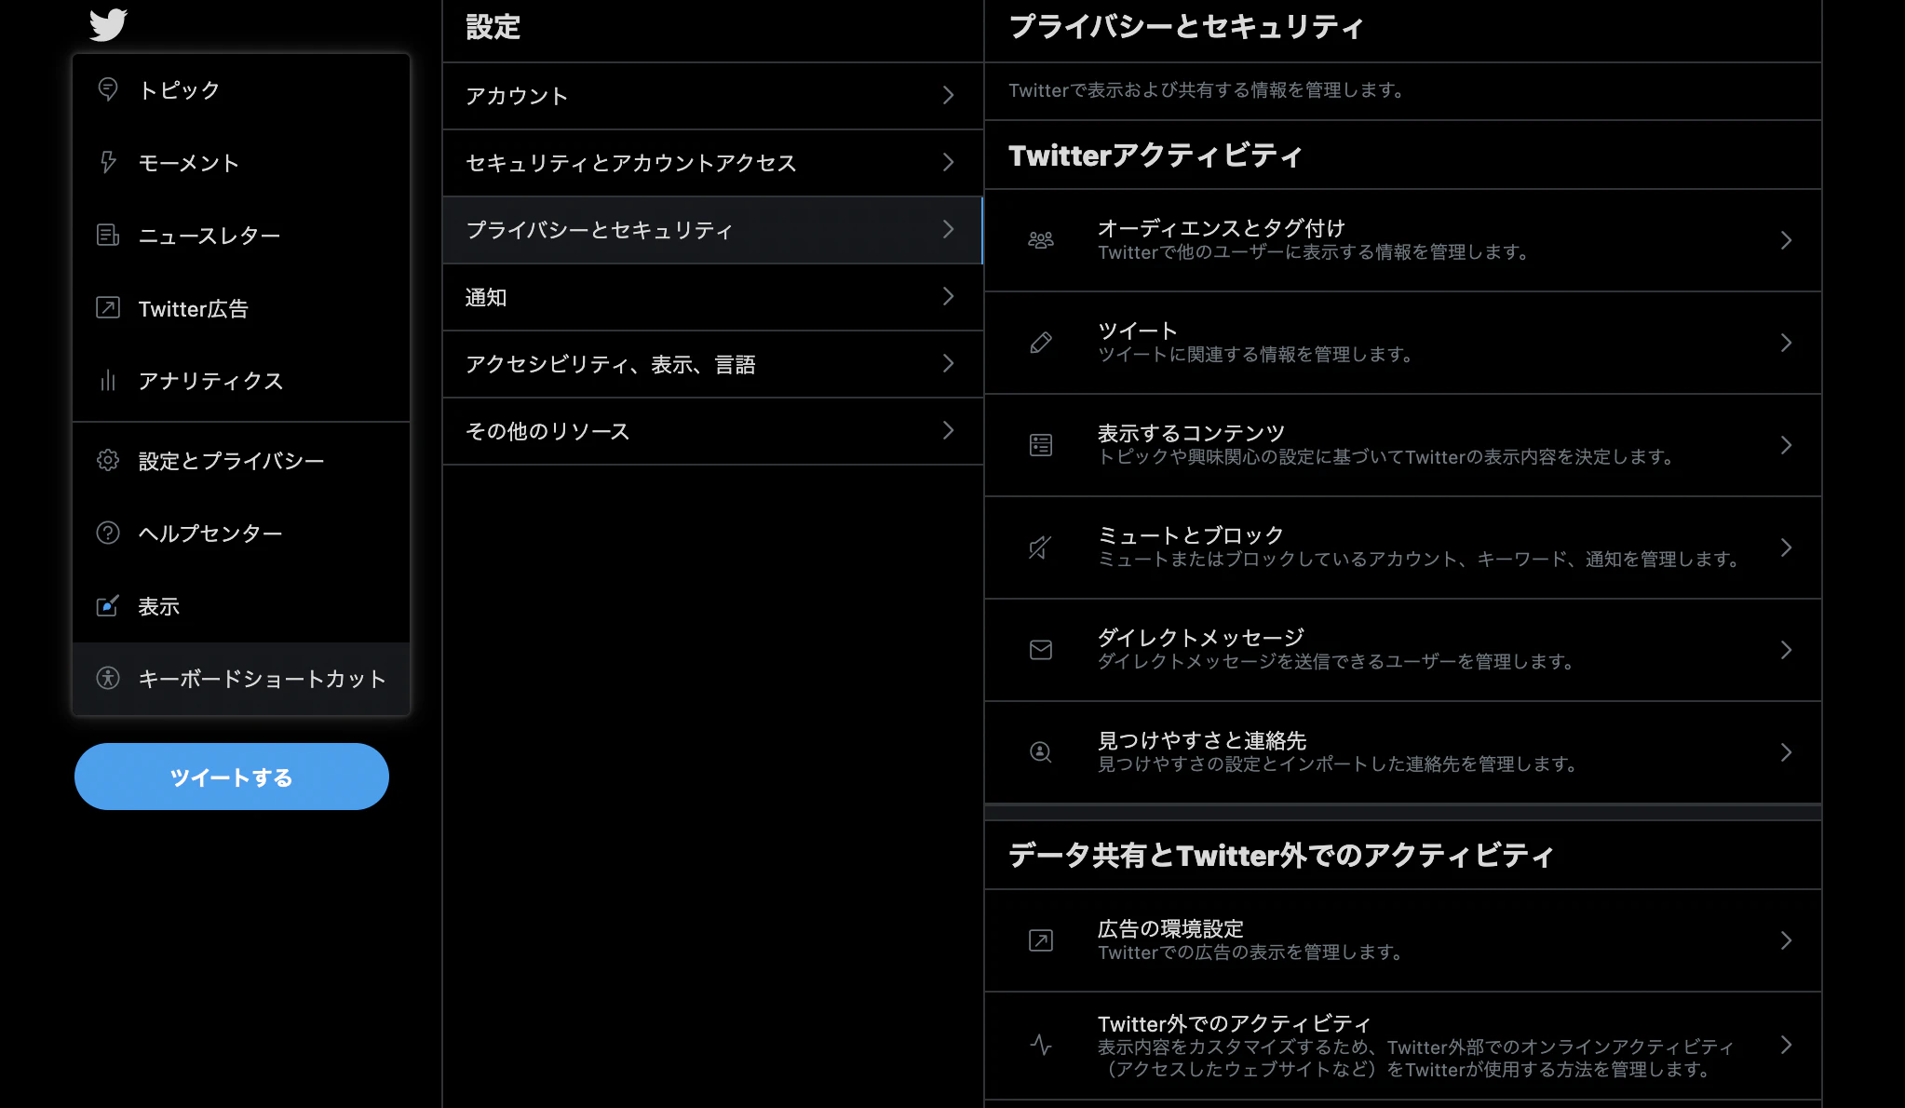Screen dimensions: 1905x1108
Task: Click the chevron on 広告の環境設定 row
Action: click(x=1786, y=940)
